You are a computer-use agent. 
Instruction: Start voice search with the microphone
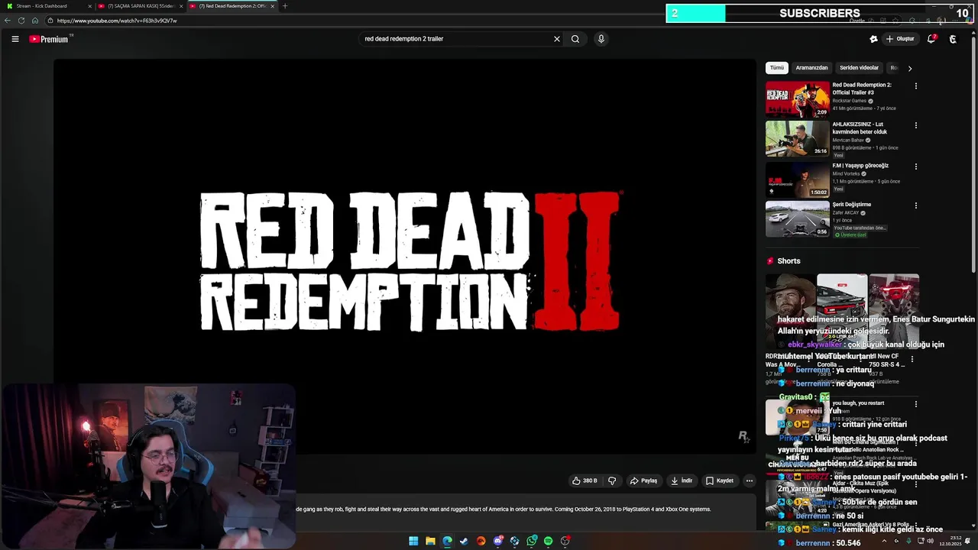coord(601,39)
